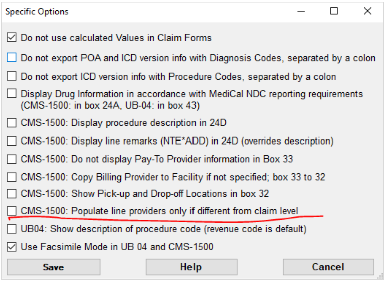This screenshot has height=281, width=386.
Task: Click the Specific Options title bar text
Action: [x=37, y=12]
